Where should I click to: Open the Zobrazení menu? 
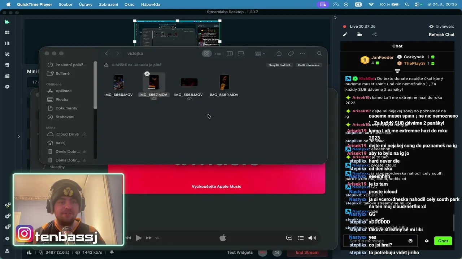tap(108, 4)
